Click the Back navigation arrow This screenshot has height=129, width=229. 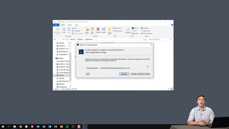coord(55,39)
